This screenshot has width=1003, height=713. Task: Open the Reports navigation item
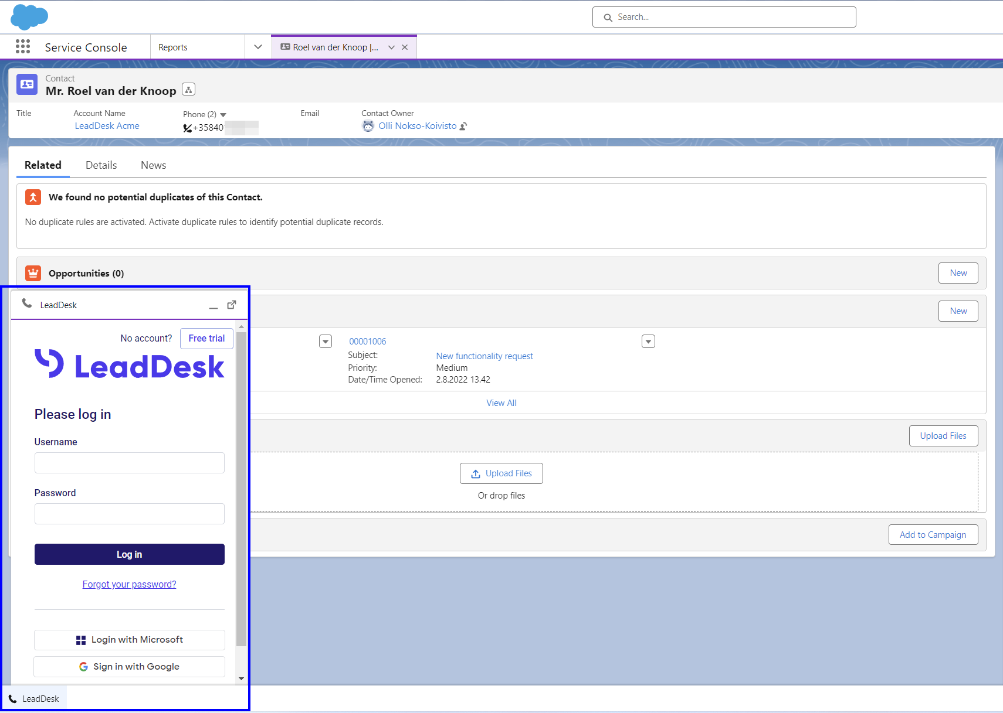pyautogui.click(x=173, y=47)
